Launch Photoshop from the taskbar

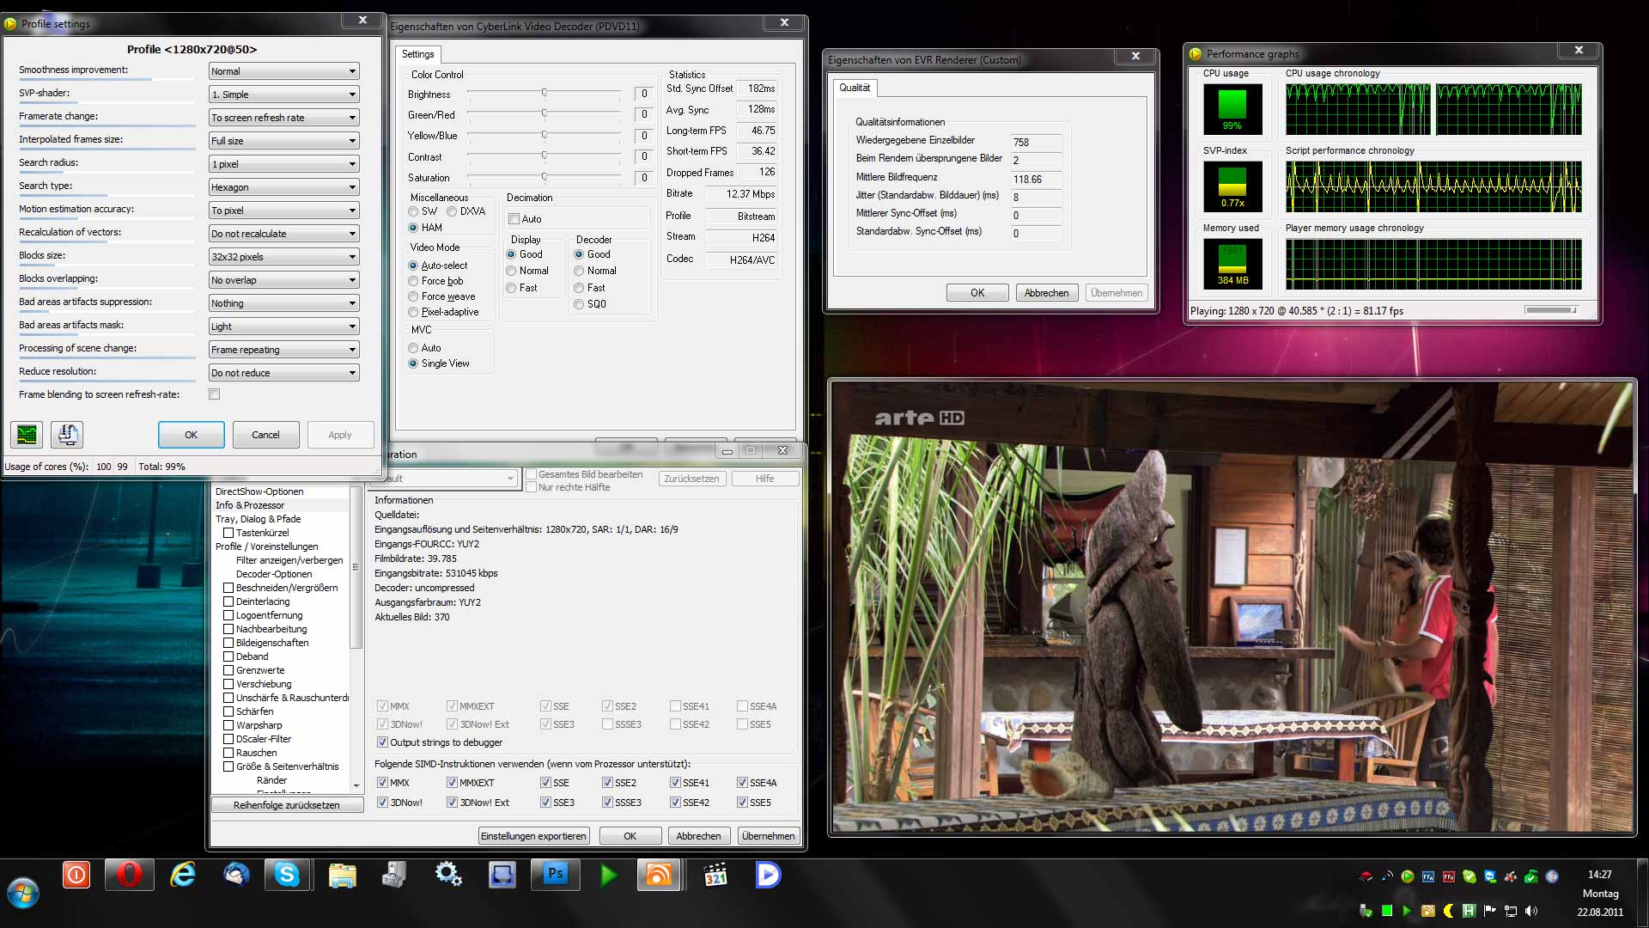pos(556,876)
